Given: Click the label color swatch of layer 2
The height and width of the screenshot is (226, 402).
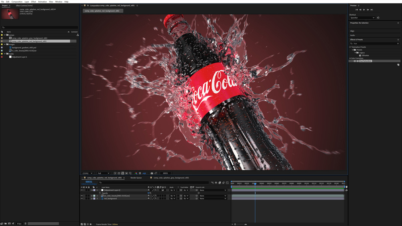Looking at the screenshot, I should [94, 196].
